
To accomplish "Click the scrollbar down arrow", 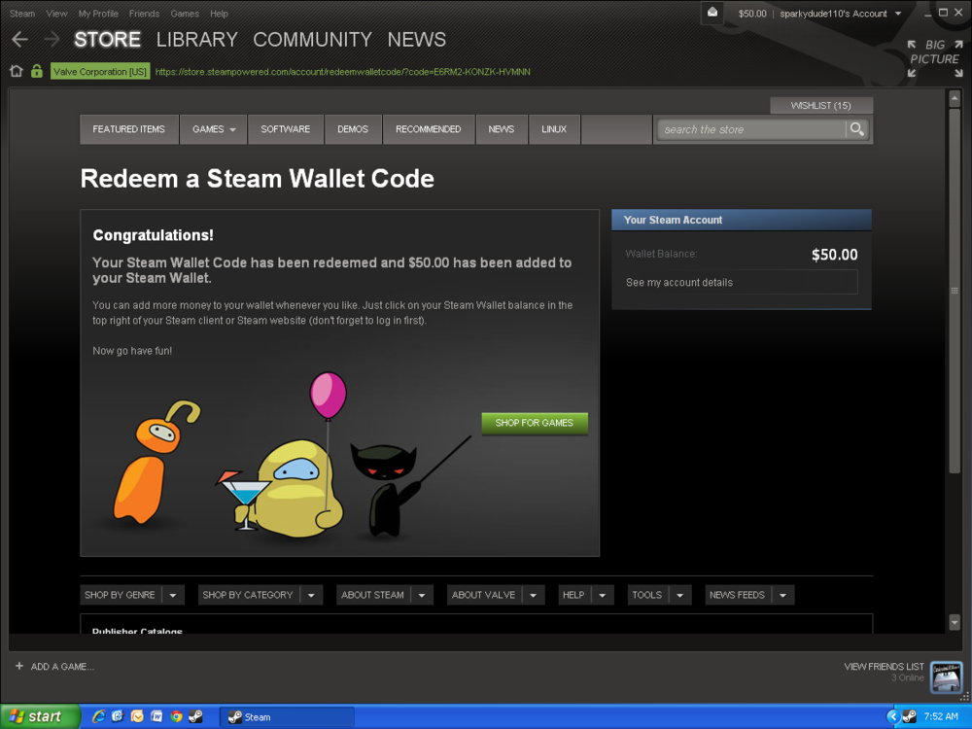I will pyautogui.click(x=955, y=622).
